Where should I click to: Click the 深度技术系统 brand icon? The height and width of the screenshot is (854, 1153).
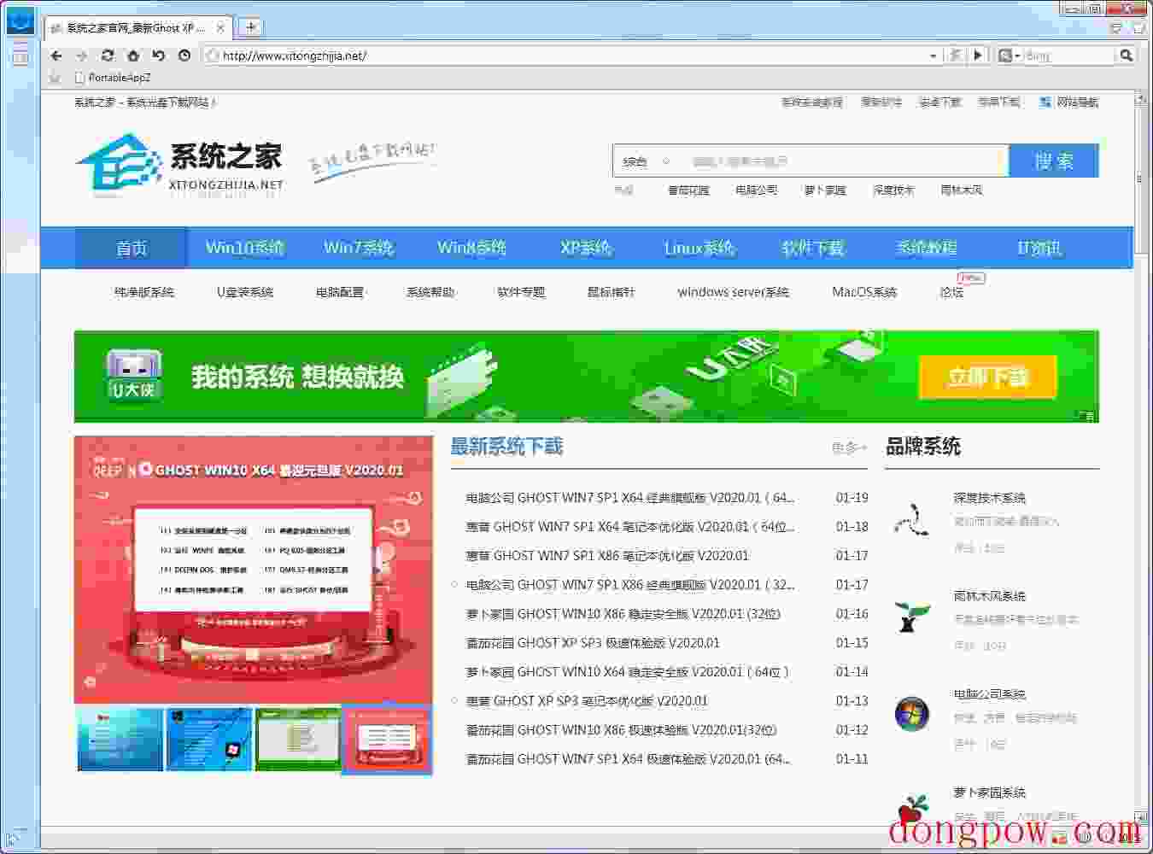click(911, 518)
